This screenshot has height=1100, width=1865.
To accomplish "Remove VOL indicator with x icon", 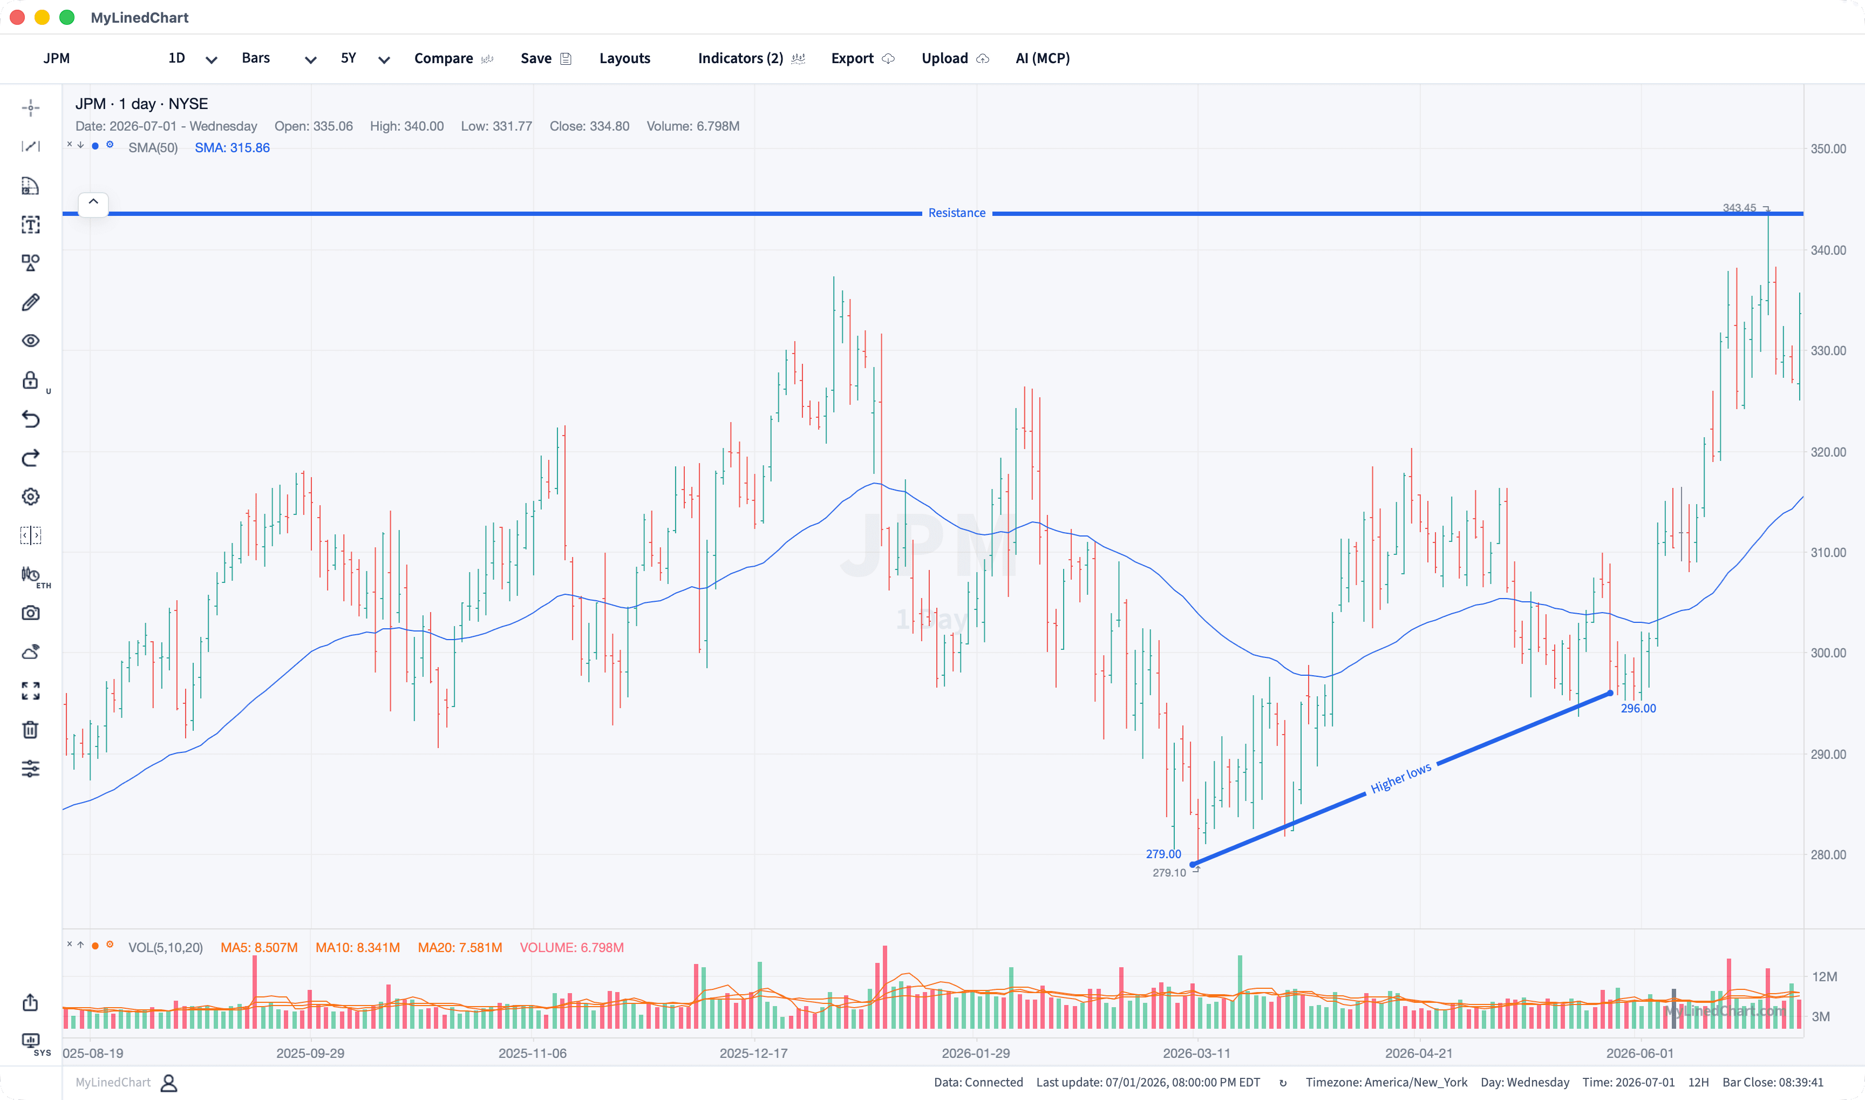I will click(x=70, y=945).
